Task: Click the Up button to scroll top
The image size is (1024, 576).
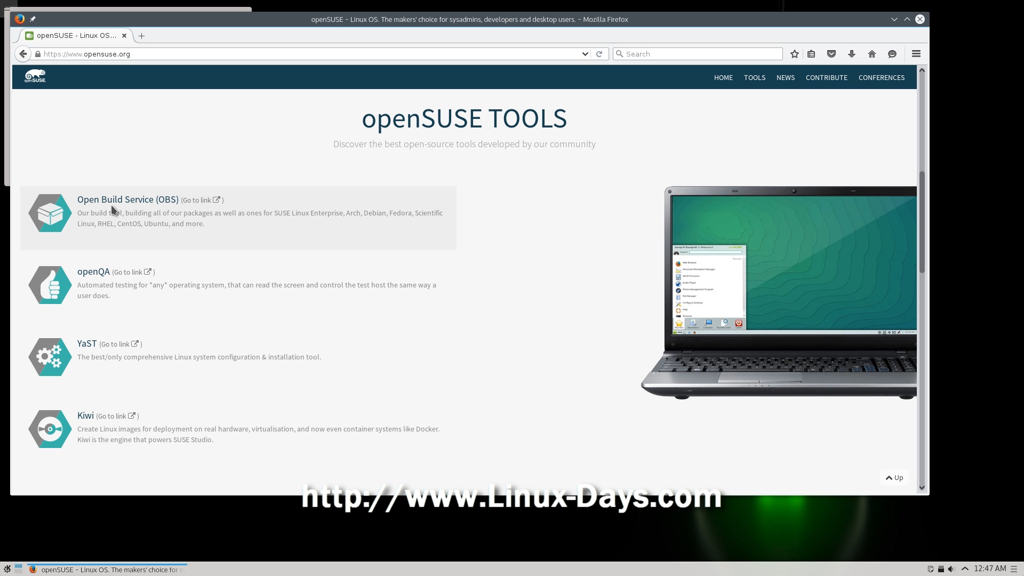Action: [894, 478]
